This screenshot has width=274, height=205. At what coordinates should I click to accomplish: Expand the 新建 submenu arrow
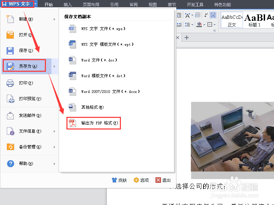click(x=54, y=19)
